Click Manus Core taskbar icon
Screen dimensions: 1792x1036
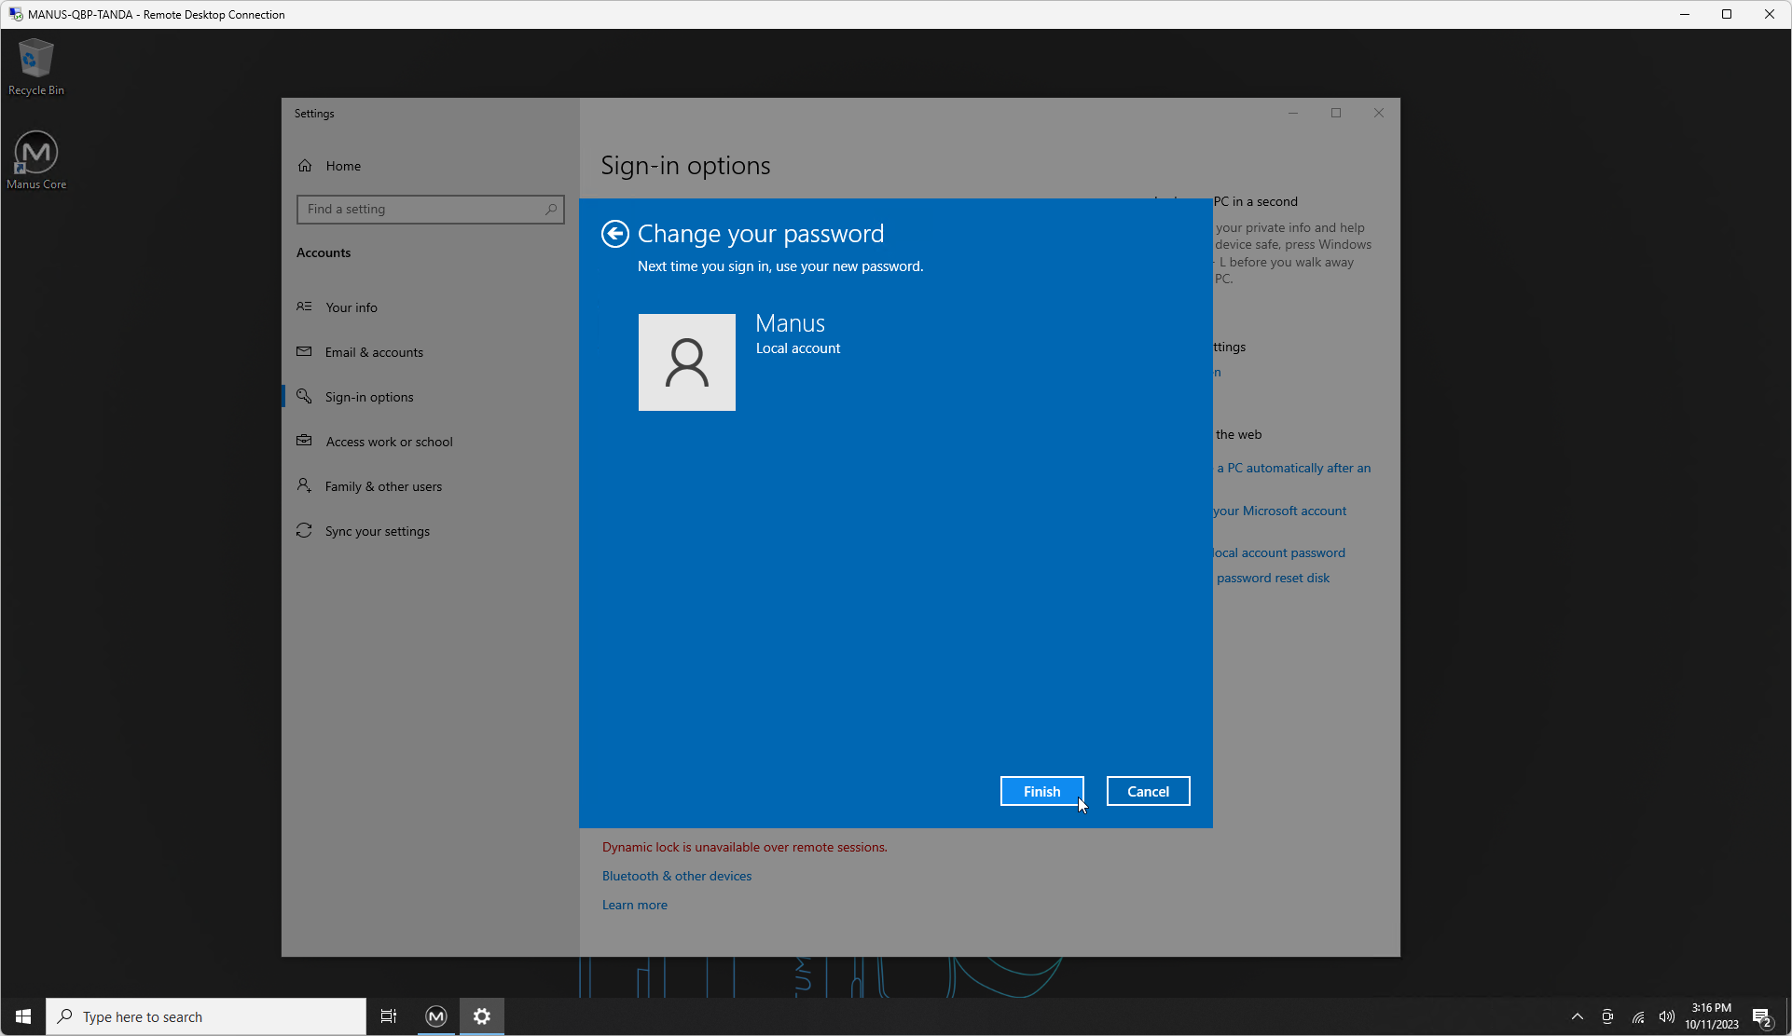pyautogui.click(x=436, y=1016)
